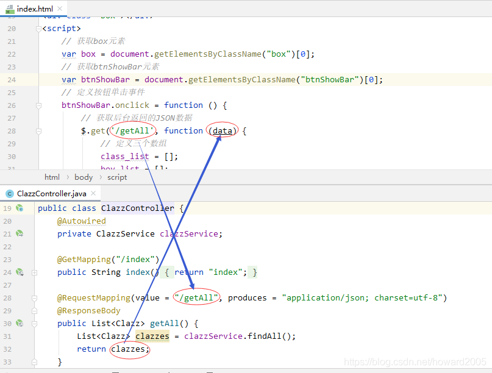Click line number 28 in the Java editor
Image resolution: width=492 pixels, height=373 pixels.
coord(9,297)
